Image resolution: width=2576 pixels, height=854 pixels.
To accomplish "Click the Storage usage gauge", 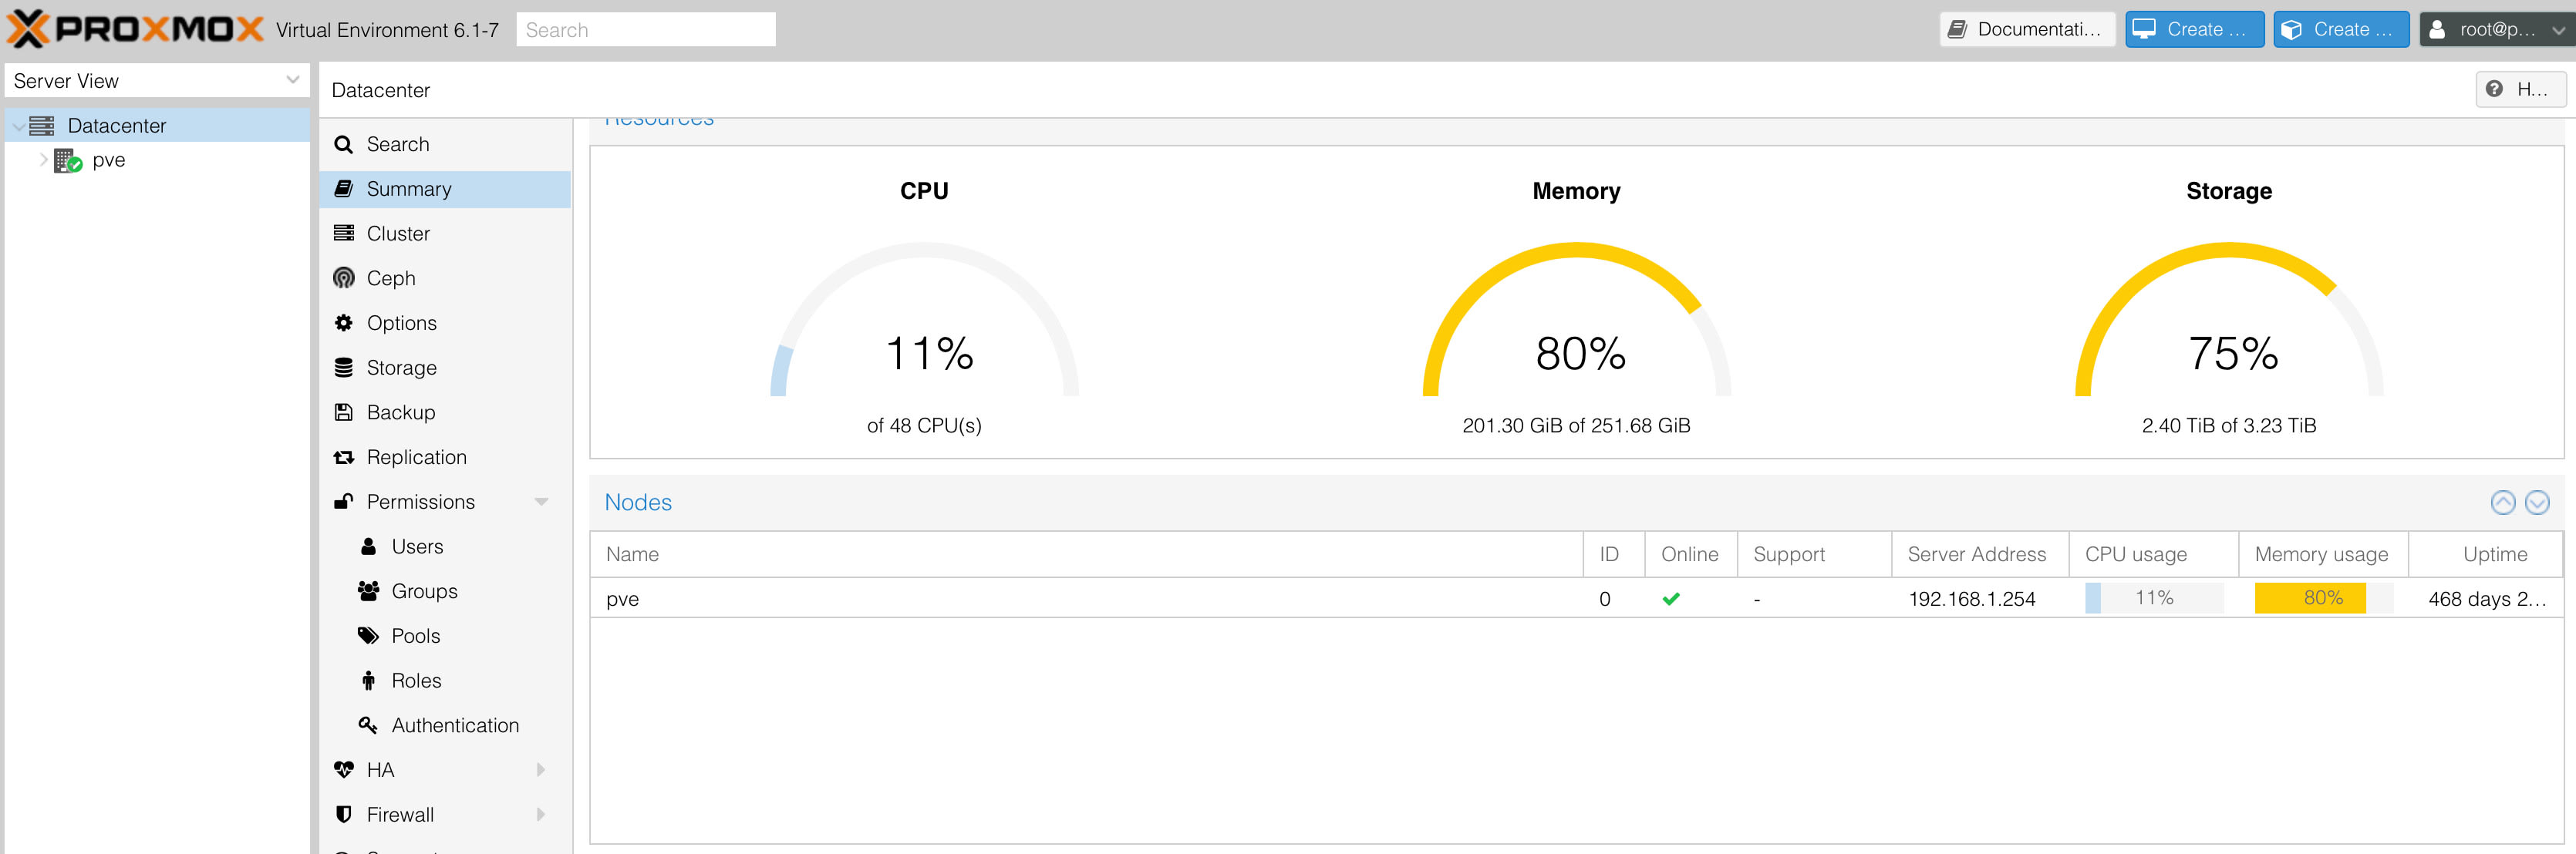I will (x=2229, y=320).
